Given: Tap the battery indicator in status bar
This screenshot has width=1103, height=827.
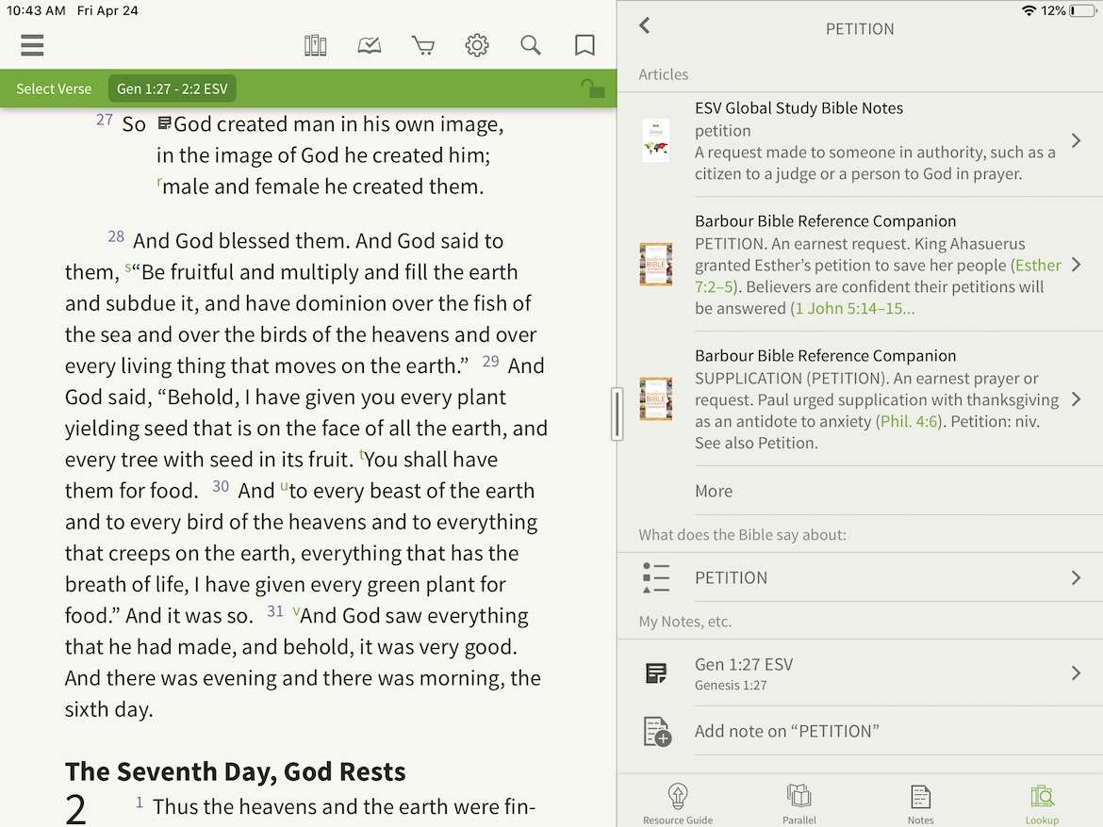Looking at the screenshot, I should pyautogui.click(x=1082, y=10).
